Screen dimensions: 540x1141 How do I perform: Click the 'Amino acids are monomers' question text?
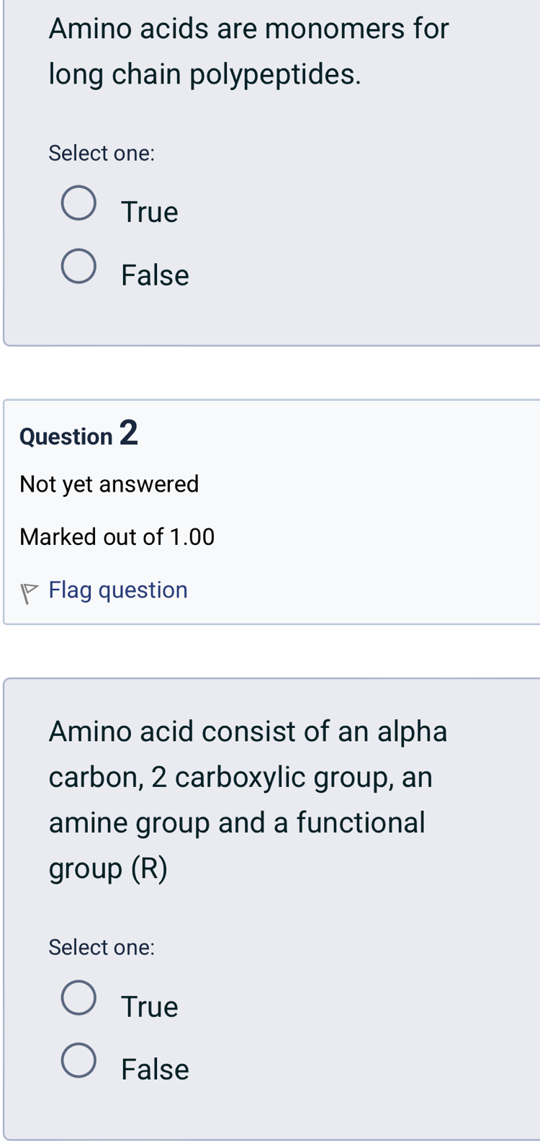pyautogui.click(x=249, y=29)
